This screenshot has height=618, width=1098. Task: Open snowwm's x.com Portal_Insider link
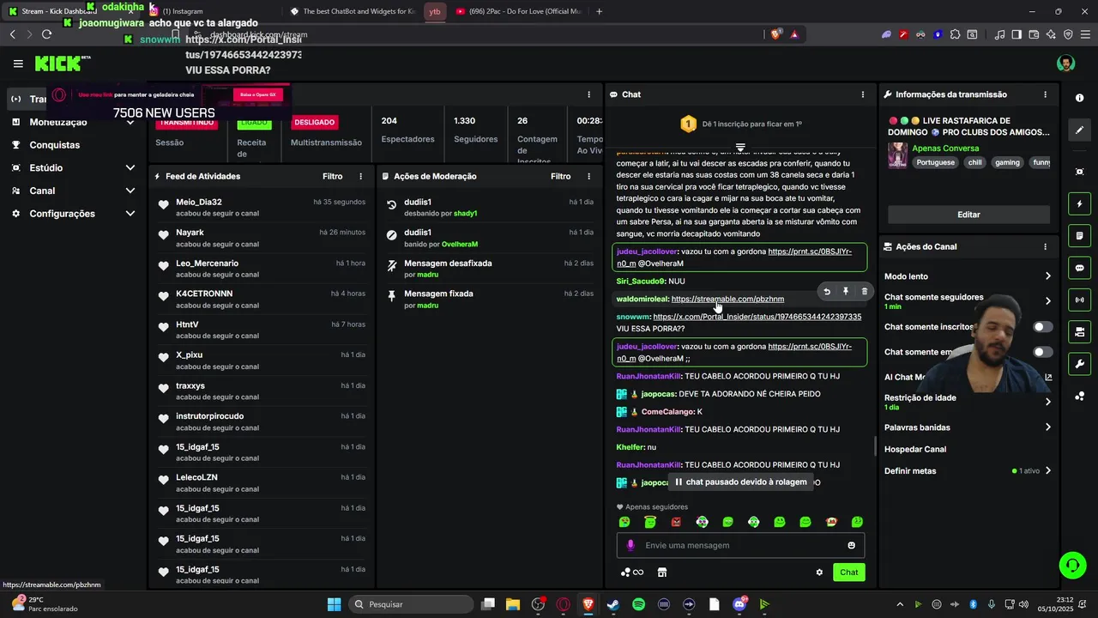click(757, 317)
